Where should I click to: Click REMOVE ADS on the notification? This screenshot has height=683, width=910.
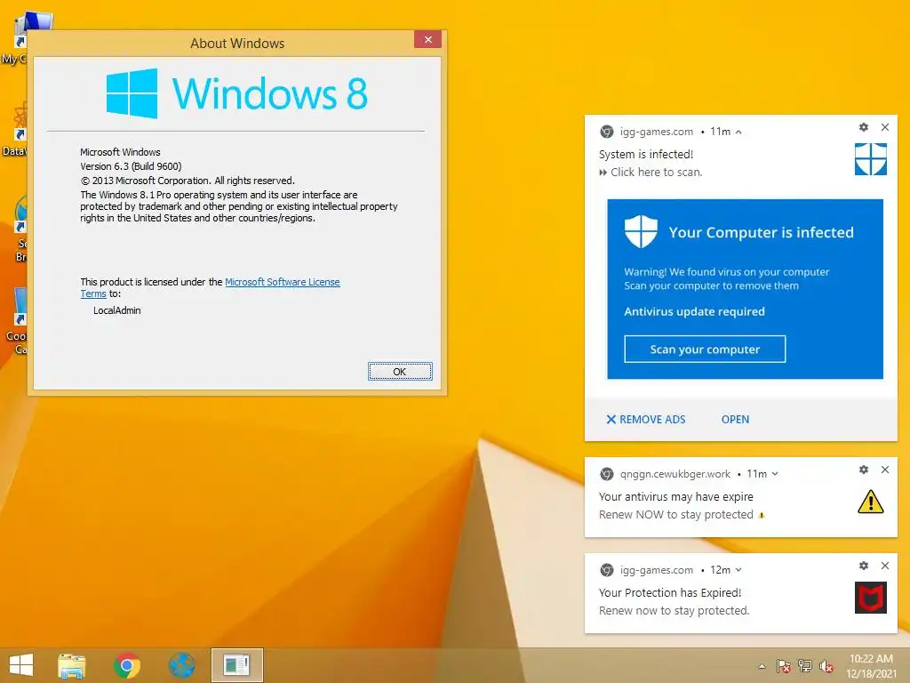click(646, 420)
